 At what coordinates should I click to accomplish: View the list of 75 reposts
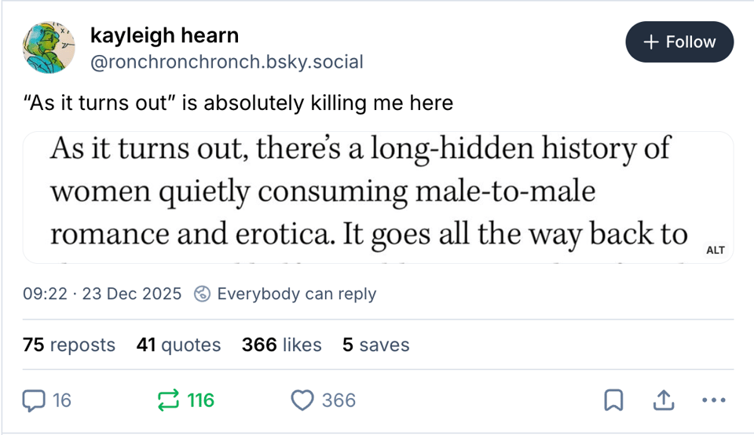tap(69, 345)
